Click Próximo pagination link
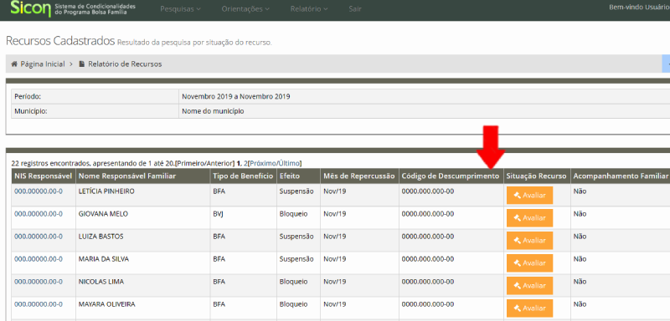 [263, 163]
